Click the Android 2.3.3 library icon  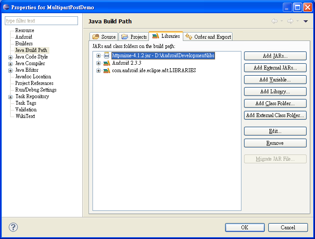pos(107,63)
